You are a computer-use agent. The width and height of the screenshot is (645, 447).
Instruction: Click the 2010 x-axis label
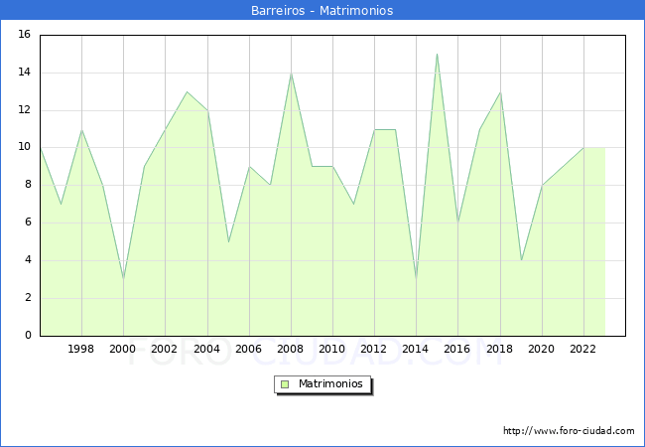(x=332, y=349)
